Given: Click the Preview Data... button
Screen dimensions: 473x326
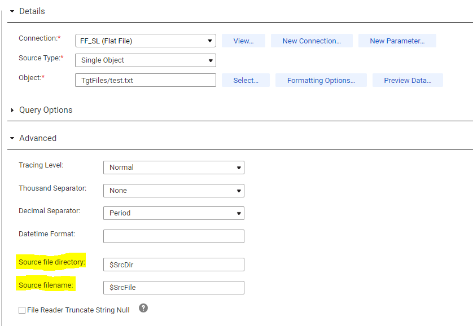Looking at the screenshot, I should click(408, 80).
